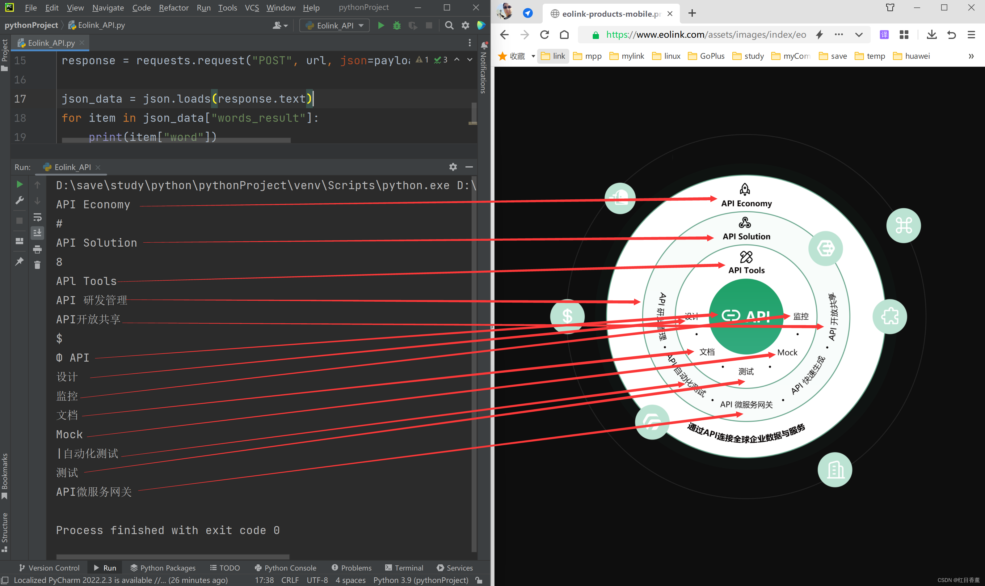The height and width of the screenshot is (586, 985).
Task: Toggle scroll to end in Run console
Action: (x=37, y=233)
